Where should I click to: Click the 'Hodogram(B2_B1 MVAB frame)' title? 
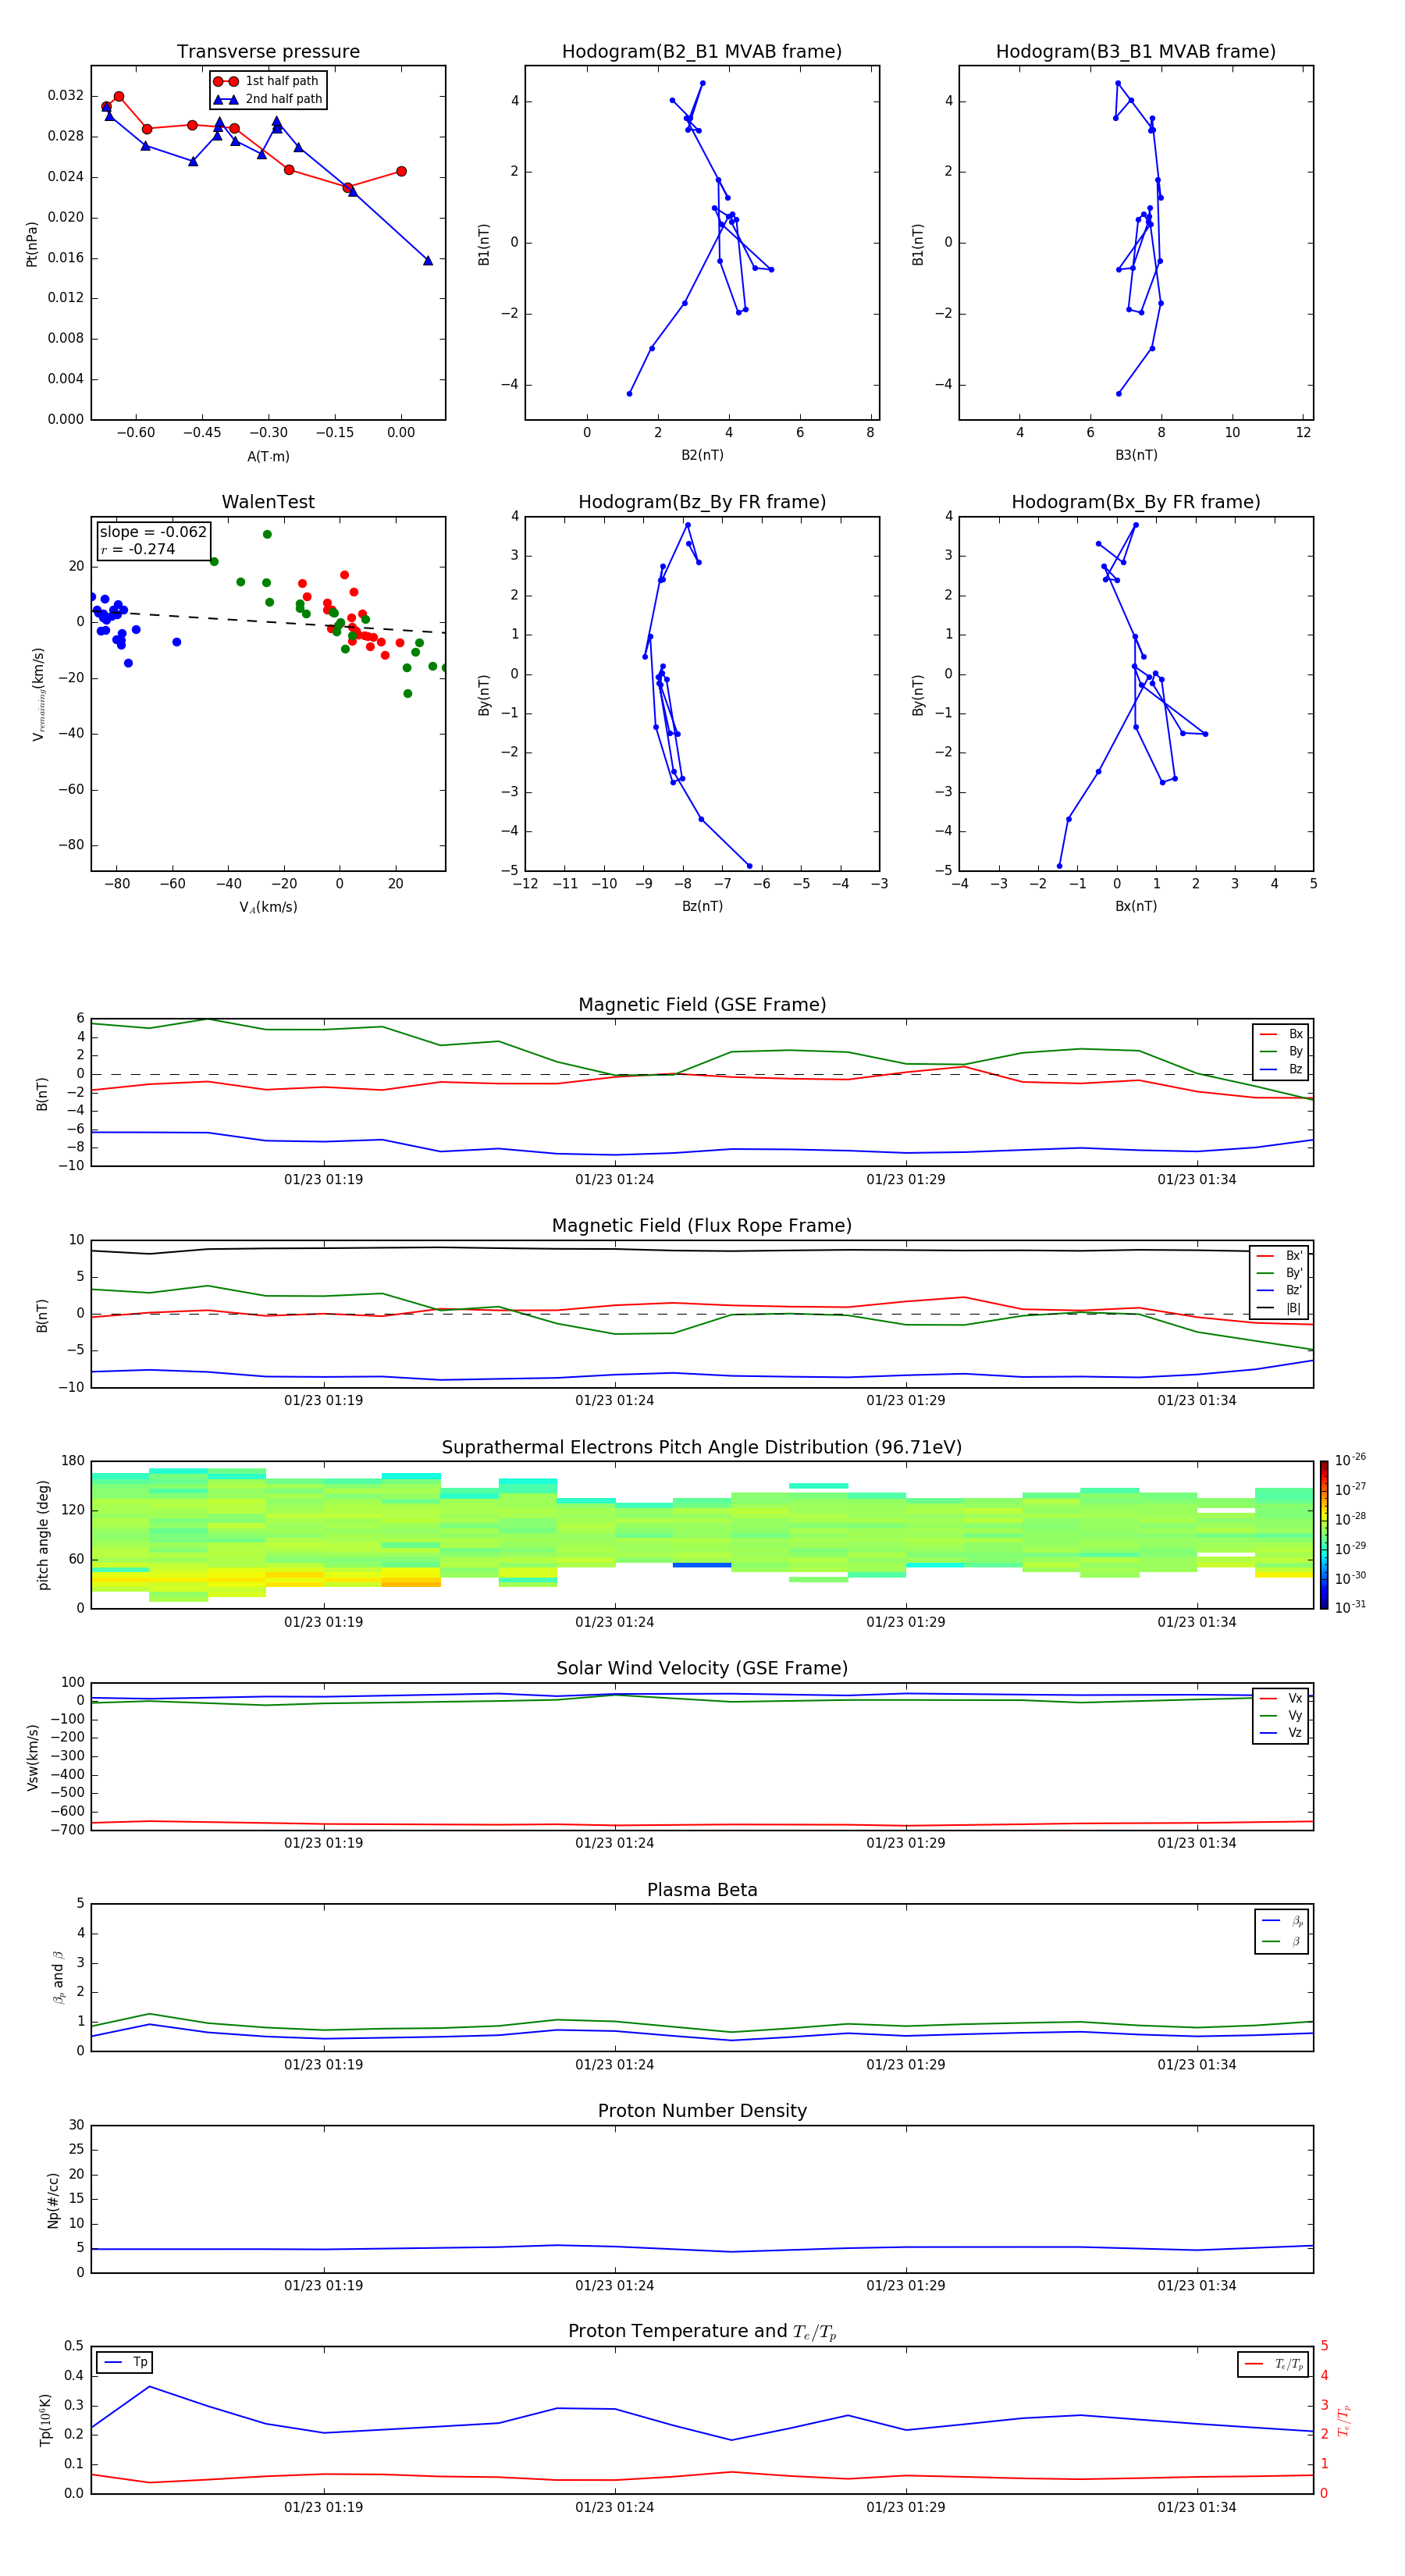[x=702, y=52]
